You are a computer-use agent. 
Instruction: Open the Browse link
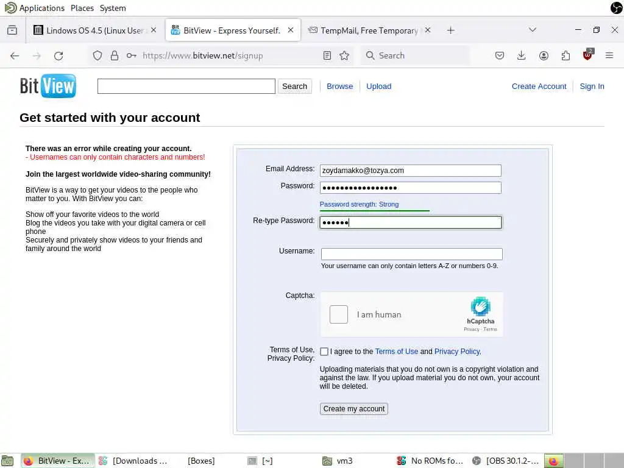(340, 87)
